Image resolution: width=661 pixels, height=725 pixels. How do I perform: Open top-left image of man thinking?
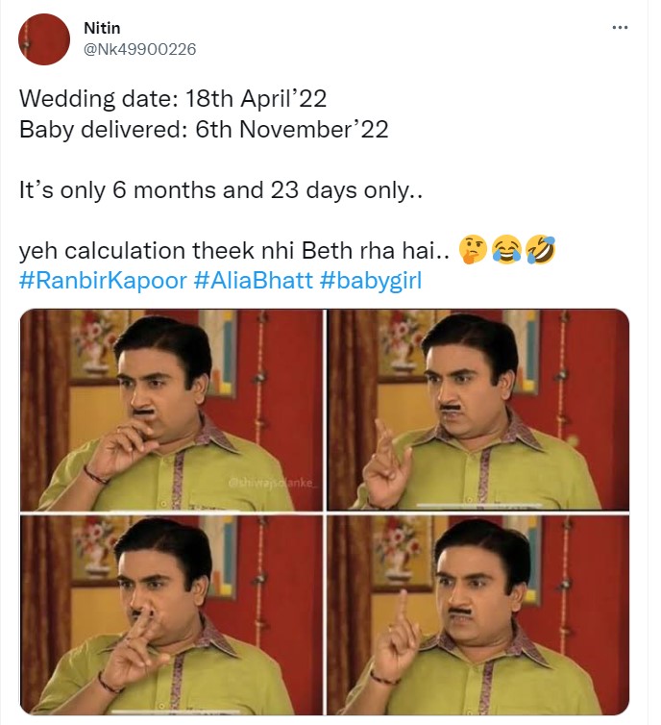171,410
